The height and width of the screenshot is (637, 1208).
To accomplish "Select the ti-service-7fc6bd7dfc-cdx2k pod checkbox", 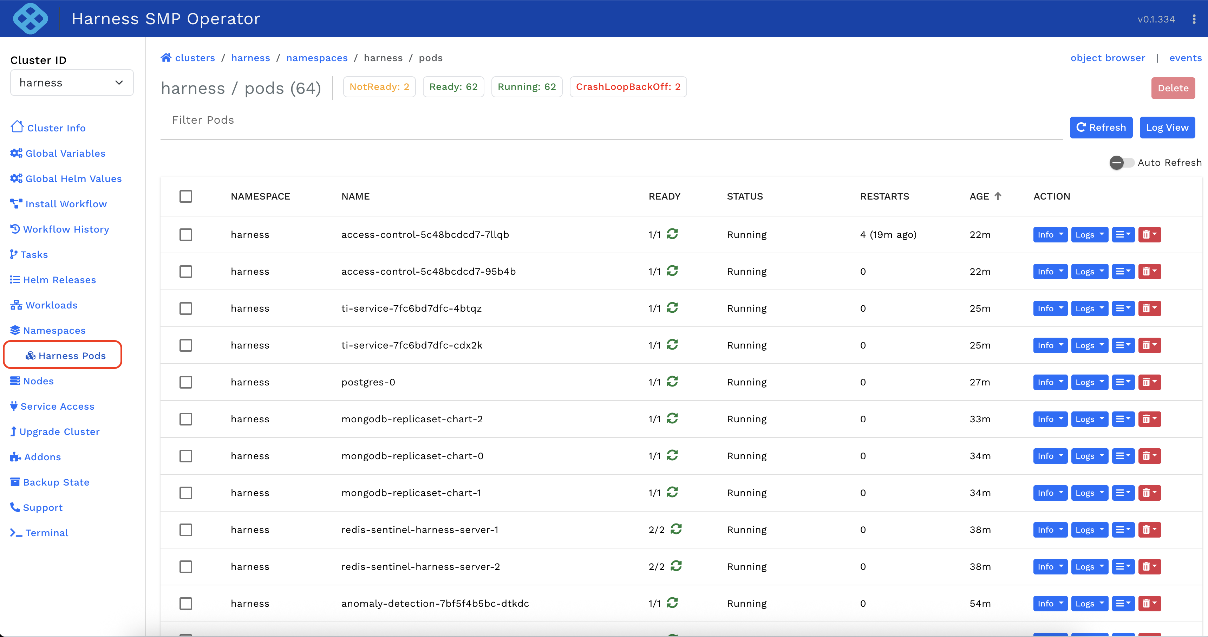I will pyautogui.click(x=186, y=346).
